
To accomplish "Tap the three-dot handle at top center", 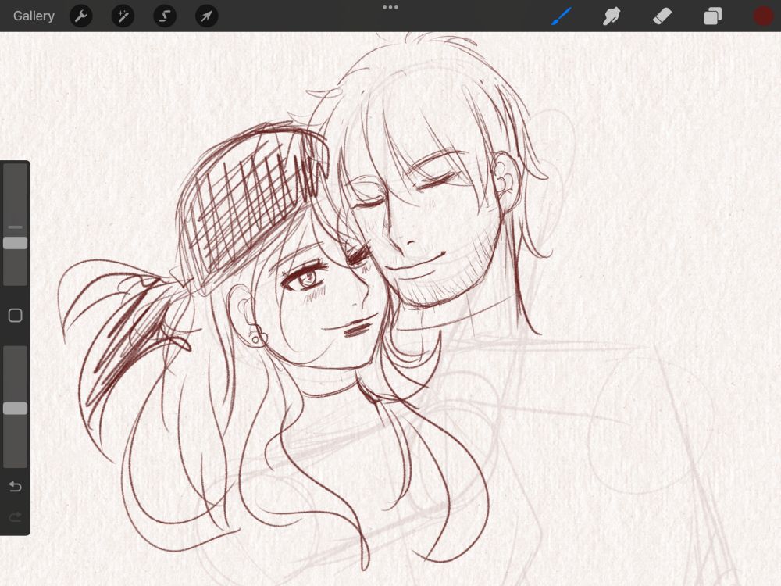I will click(390, 8).
